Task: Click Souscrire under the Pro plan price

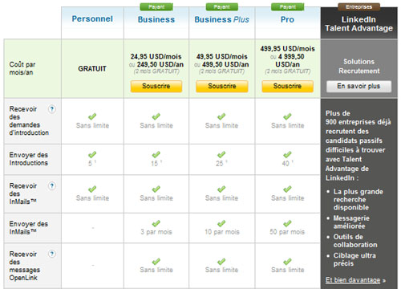Action: coord(287,86)
